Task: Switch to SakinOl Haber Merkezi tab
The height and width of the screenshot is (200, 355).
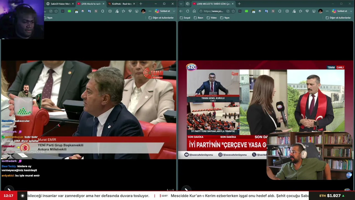Action: (60, 4)
